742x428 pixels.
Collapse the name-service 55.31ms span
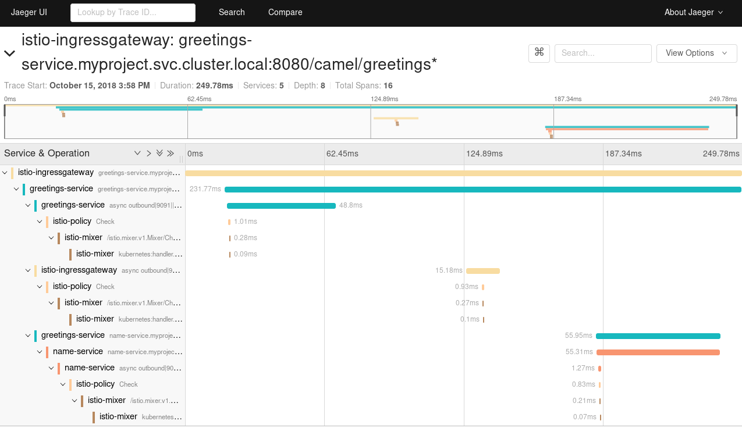40,352
